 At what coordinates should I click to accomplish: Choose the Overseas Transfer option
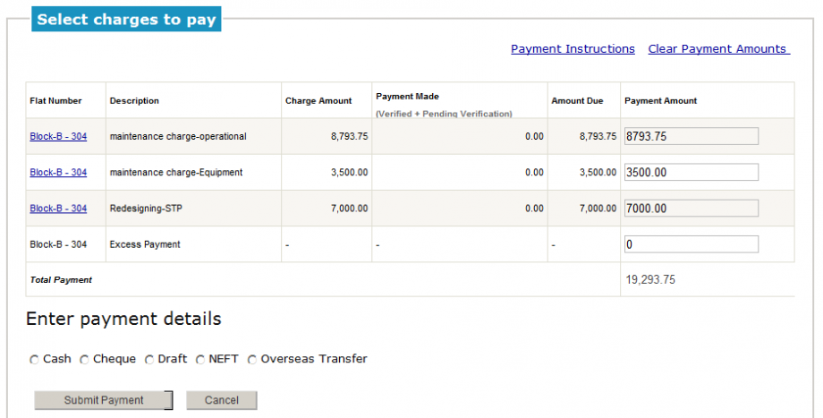click(x=252, y=360)
